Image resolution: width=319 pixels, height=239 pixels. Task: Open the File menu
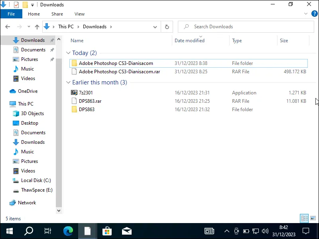coord(11,14)
